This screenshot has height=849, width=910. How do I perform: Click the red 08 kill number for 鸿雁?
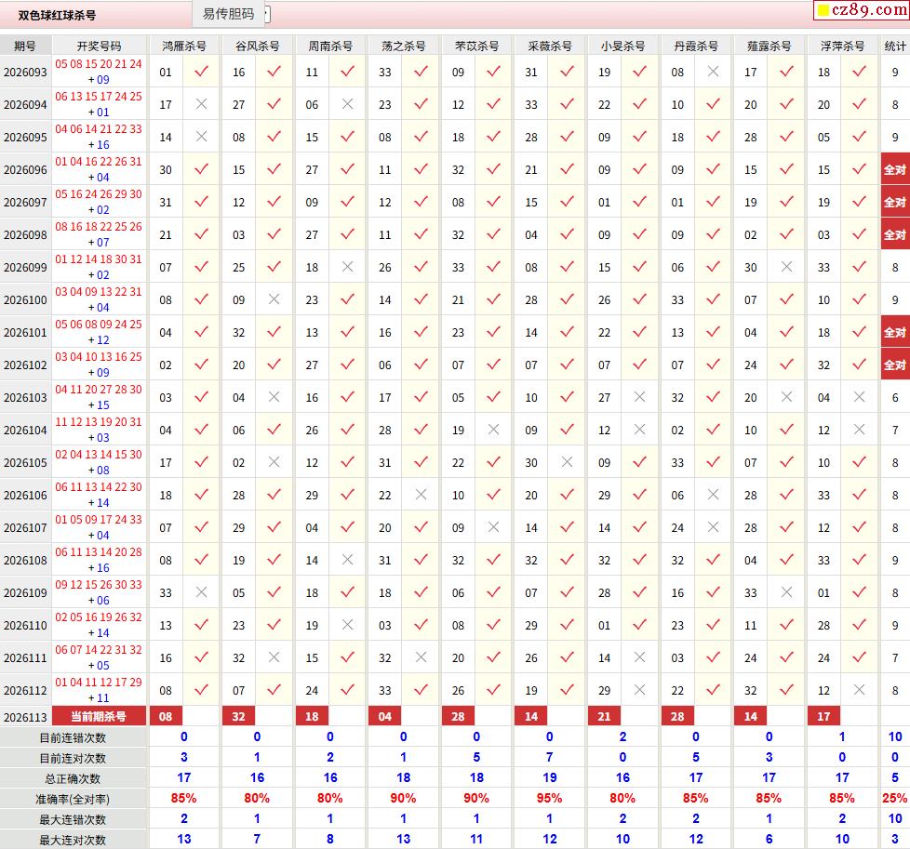pyautogui.click(x=166, y=716)
